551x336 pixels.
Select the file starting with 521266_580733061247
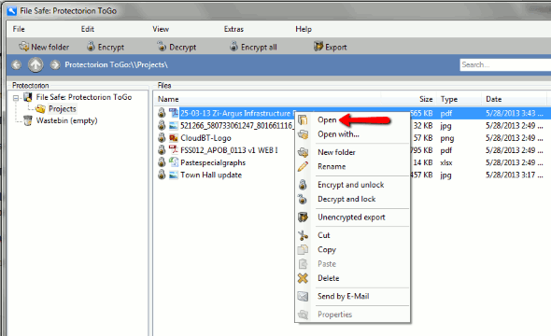click(236, 126)
